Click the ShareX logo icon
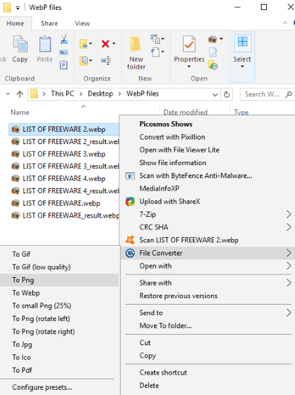 pos(130,201)
